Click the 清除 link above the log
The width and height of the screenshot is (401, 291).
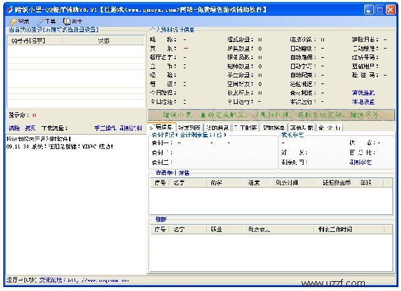pos(14,128)
